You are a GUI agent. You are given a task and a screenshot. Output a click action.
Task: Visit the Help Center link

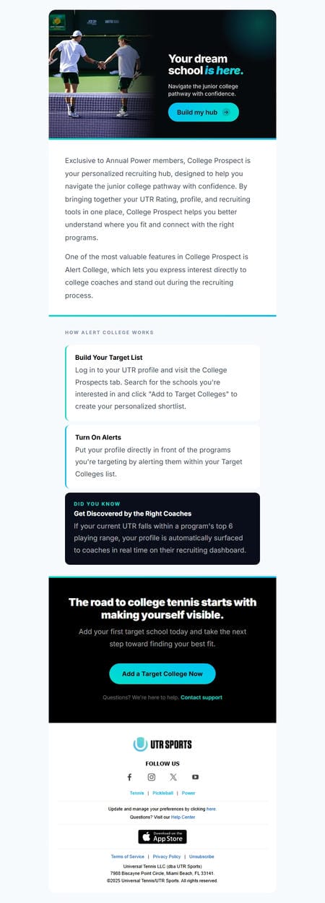(x=183, y=817)
